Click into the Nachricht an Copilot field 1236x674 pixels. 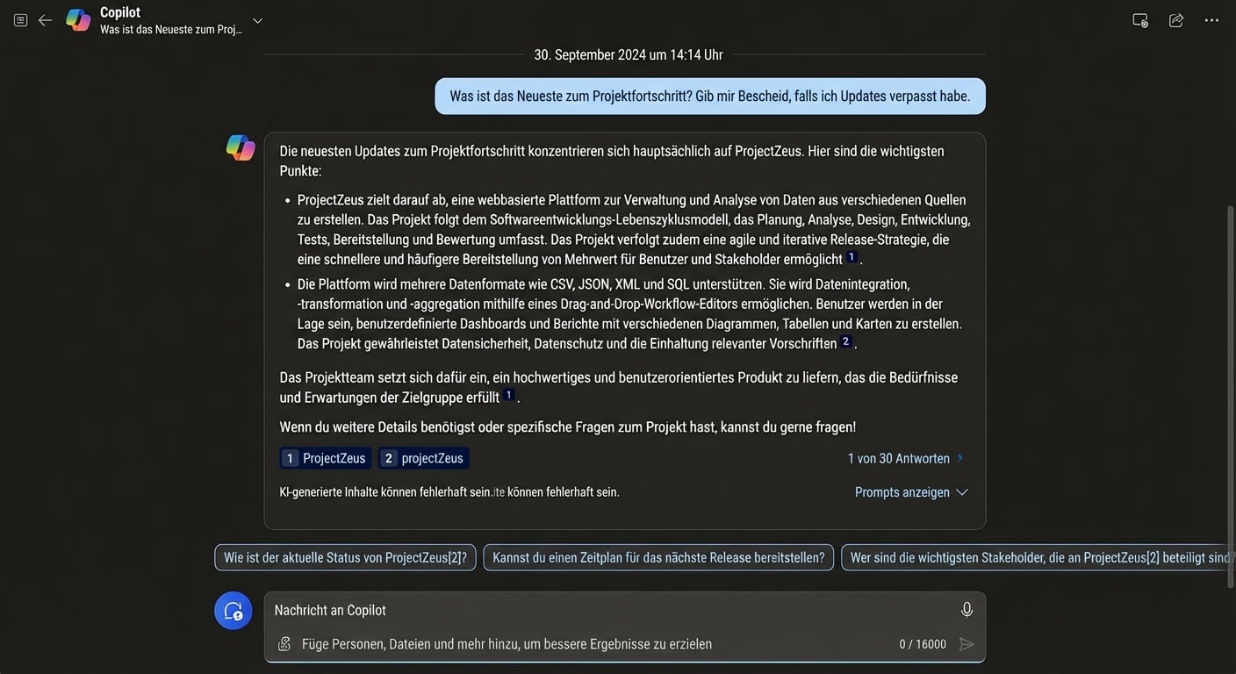pos(606,610)
